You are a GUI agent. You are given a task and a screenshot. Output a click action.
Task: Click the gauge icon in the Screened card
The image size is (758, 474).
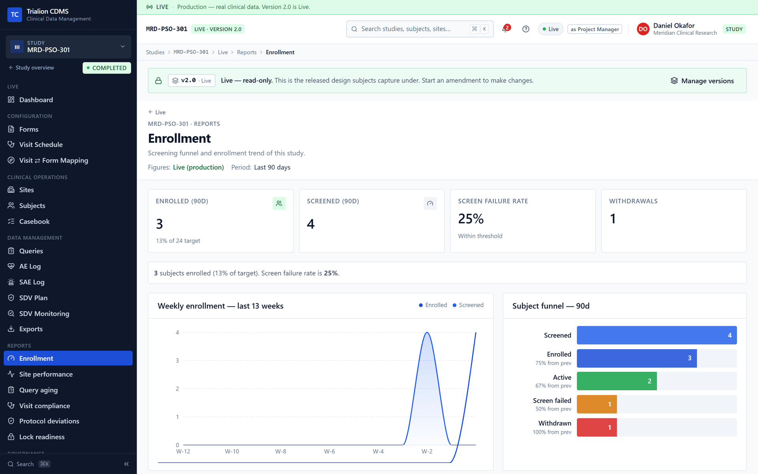430,203
